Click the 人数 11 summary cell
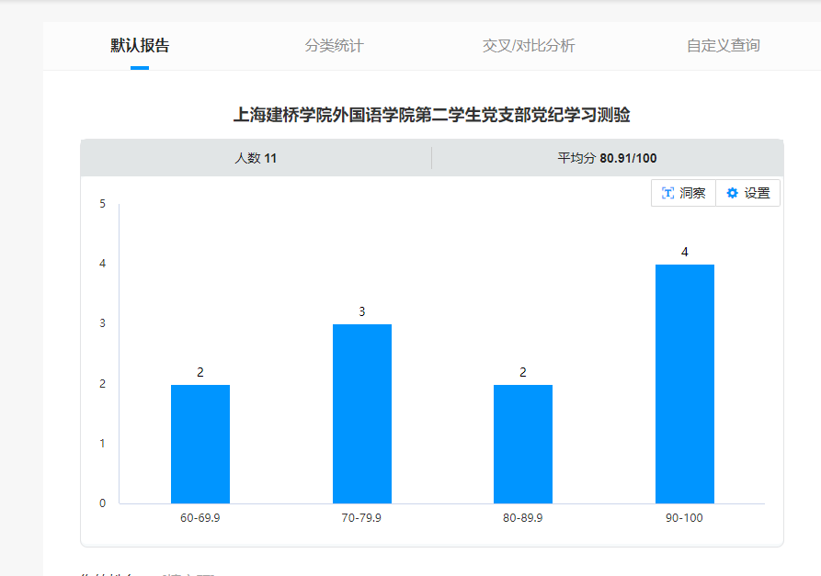Screen dimensions: 821x576 pos(256,158)
